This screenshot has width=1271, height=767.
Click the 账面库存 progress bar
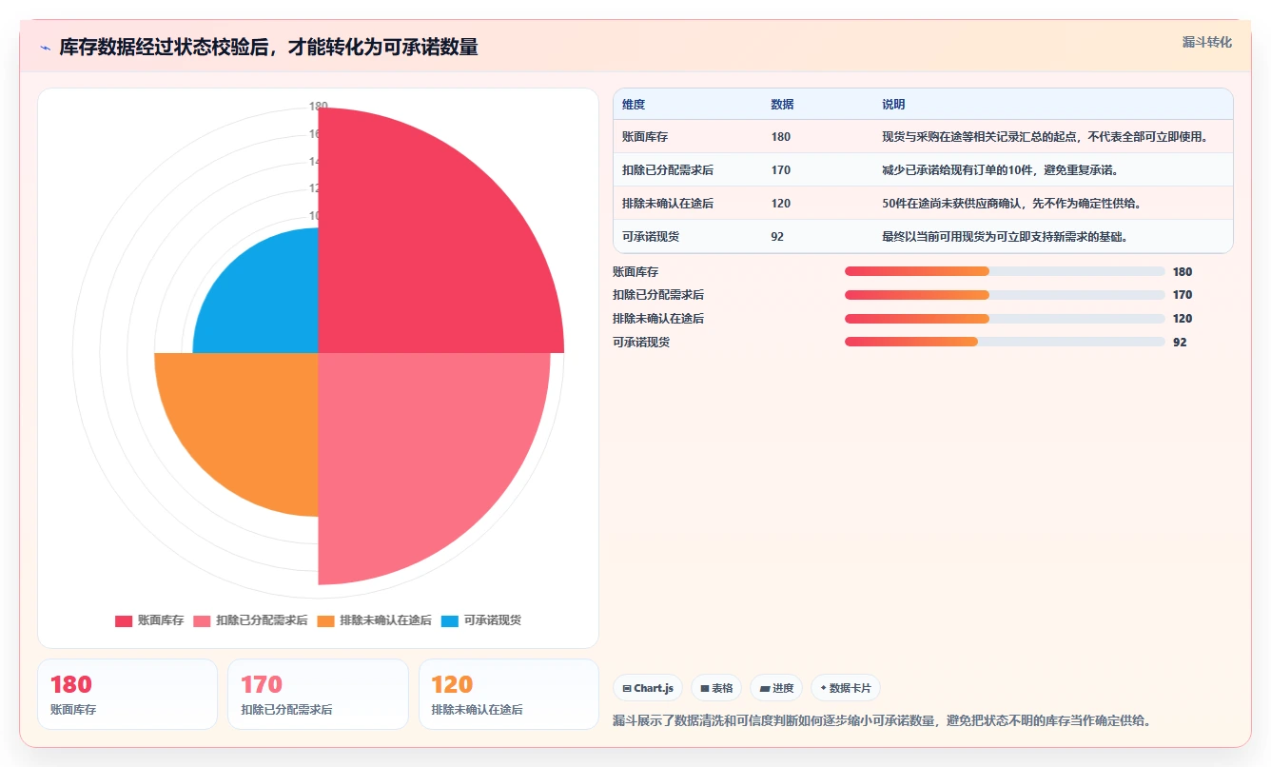1005,271
